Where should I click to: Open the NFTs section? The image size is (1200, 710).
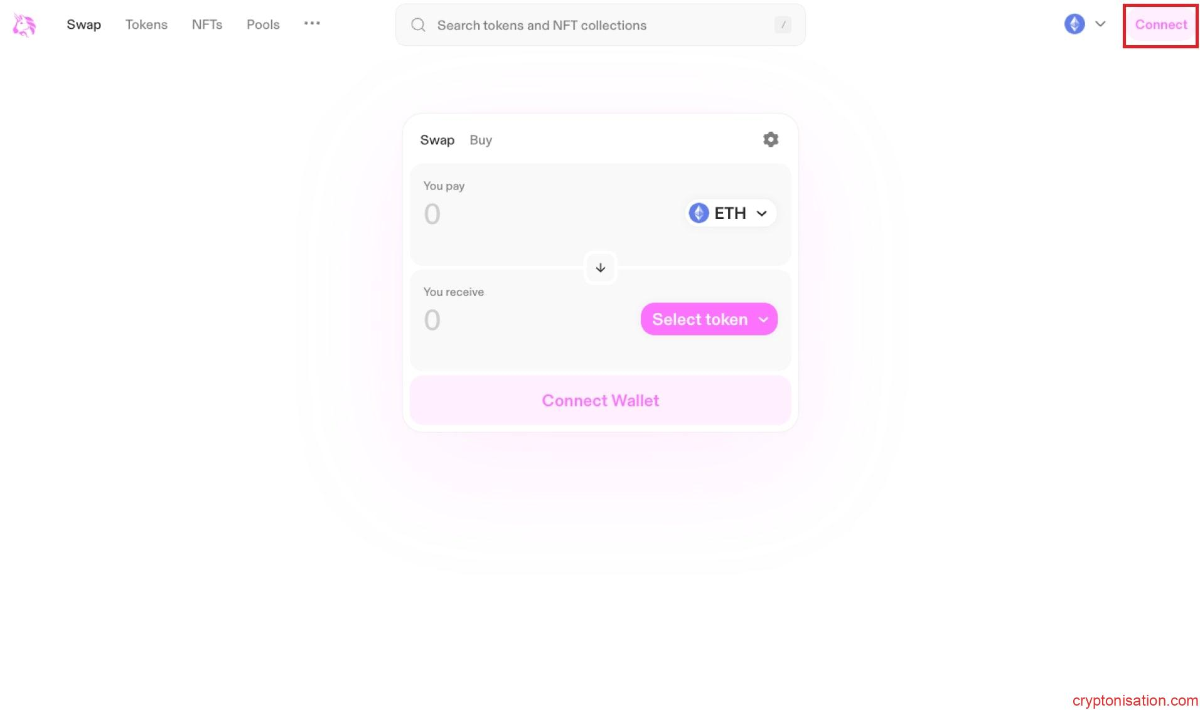tap(206, 24)
